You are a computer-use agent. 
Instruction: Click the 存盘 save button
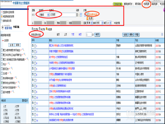pyautogui.click(x=137, y=35)
